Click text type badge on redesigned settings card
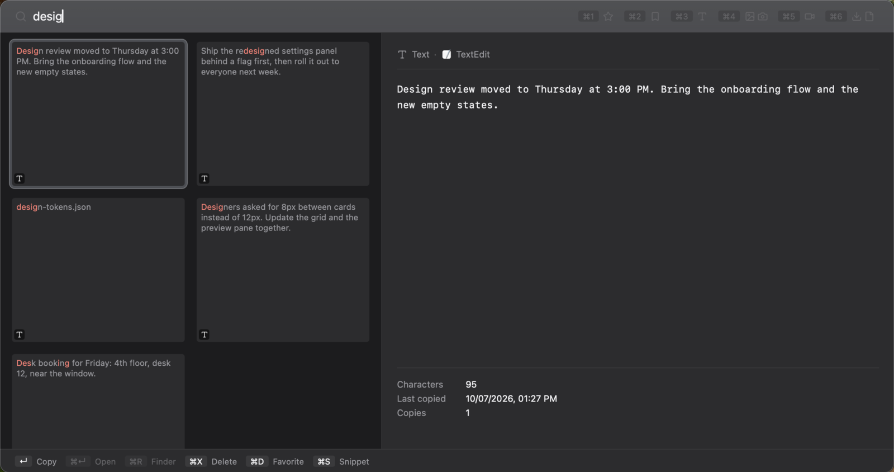Image resolution: width=894 pixels, height=472 pixels. click(x=205, y=178)
